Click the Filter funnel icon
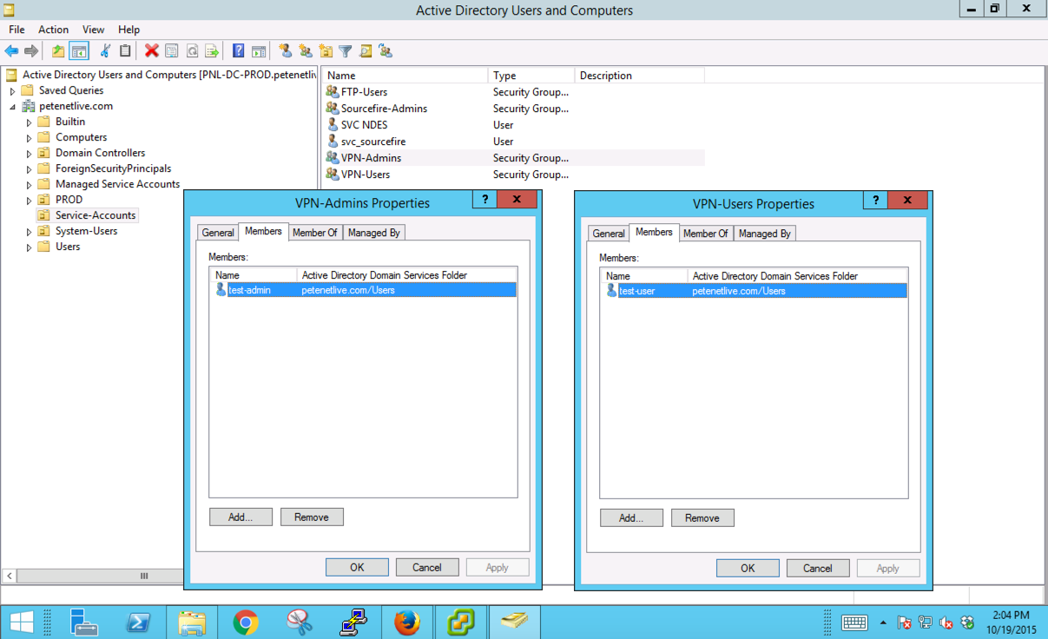 click(346, 51)
